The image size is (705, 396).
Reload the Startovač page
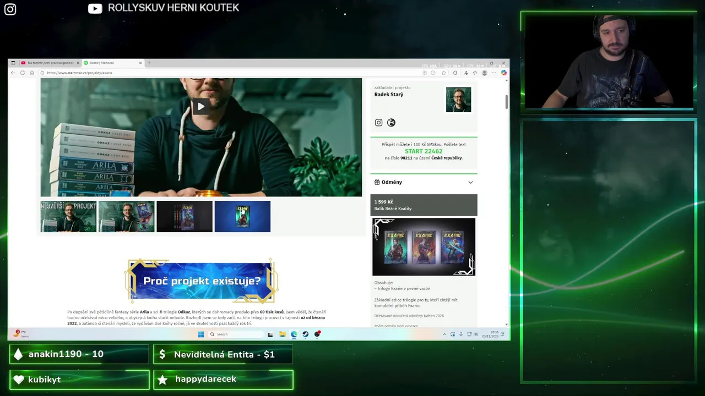(x=23, y=73)
